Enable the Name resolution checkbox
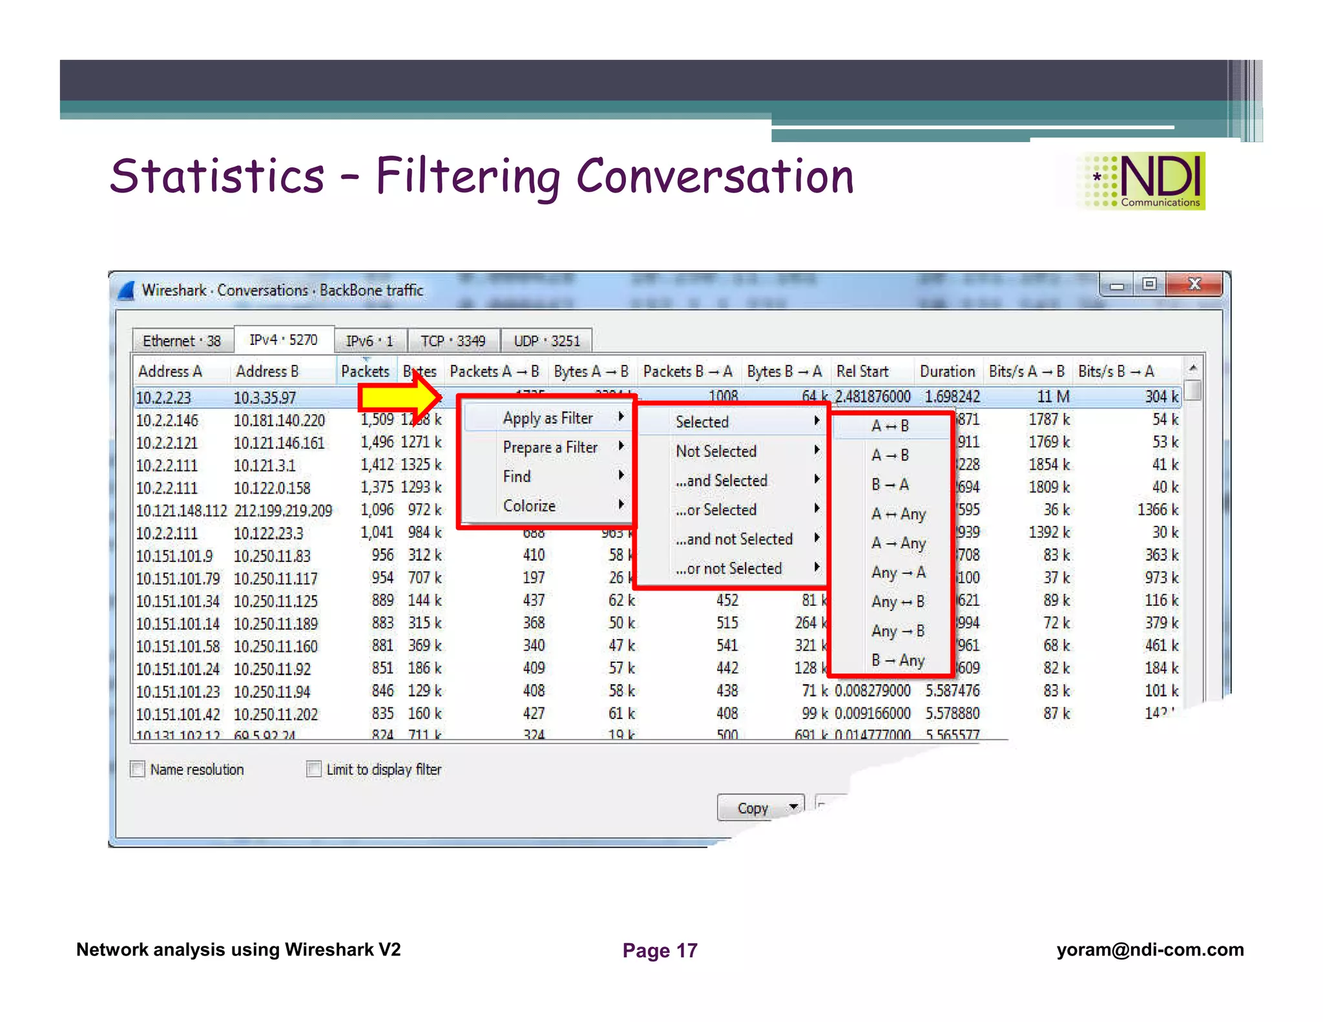Screen dimensions: 1323x1022 [x=138, y=769]
